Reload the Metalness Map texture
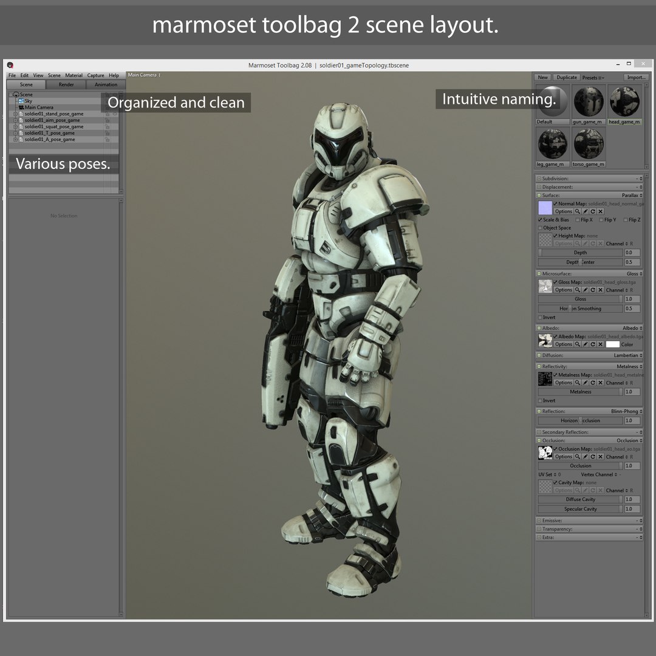 pos(593,383)
